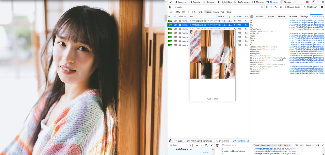Viewport: 325px width, 155px height.
Task: Dismiss tip with Got it! link
Action: tap(206, 152)
